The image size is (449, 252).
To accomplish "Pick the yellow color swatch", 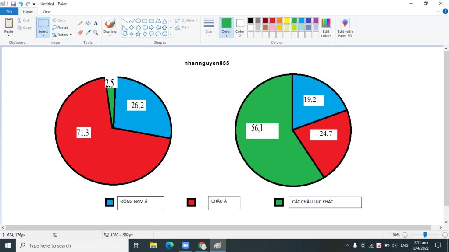I will point(287,20).
